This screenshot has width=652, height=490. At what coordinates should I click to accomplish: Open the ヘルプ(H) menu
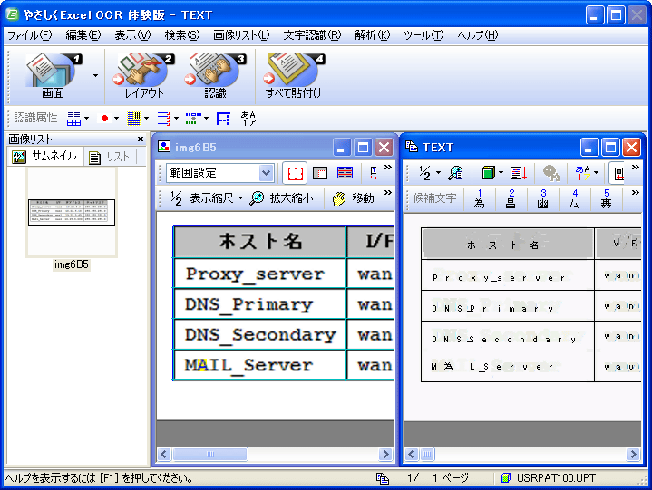coord(477,35)
